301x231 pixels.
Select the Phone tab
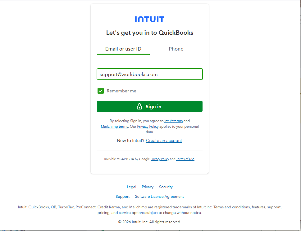[x=176, y=49]
